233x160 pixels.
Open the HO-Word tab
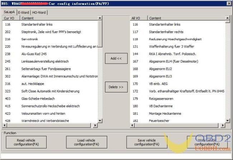click(x=39, y=12)
